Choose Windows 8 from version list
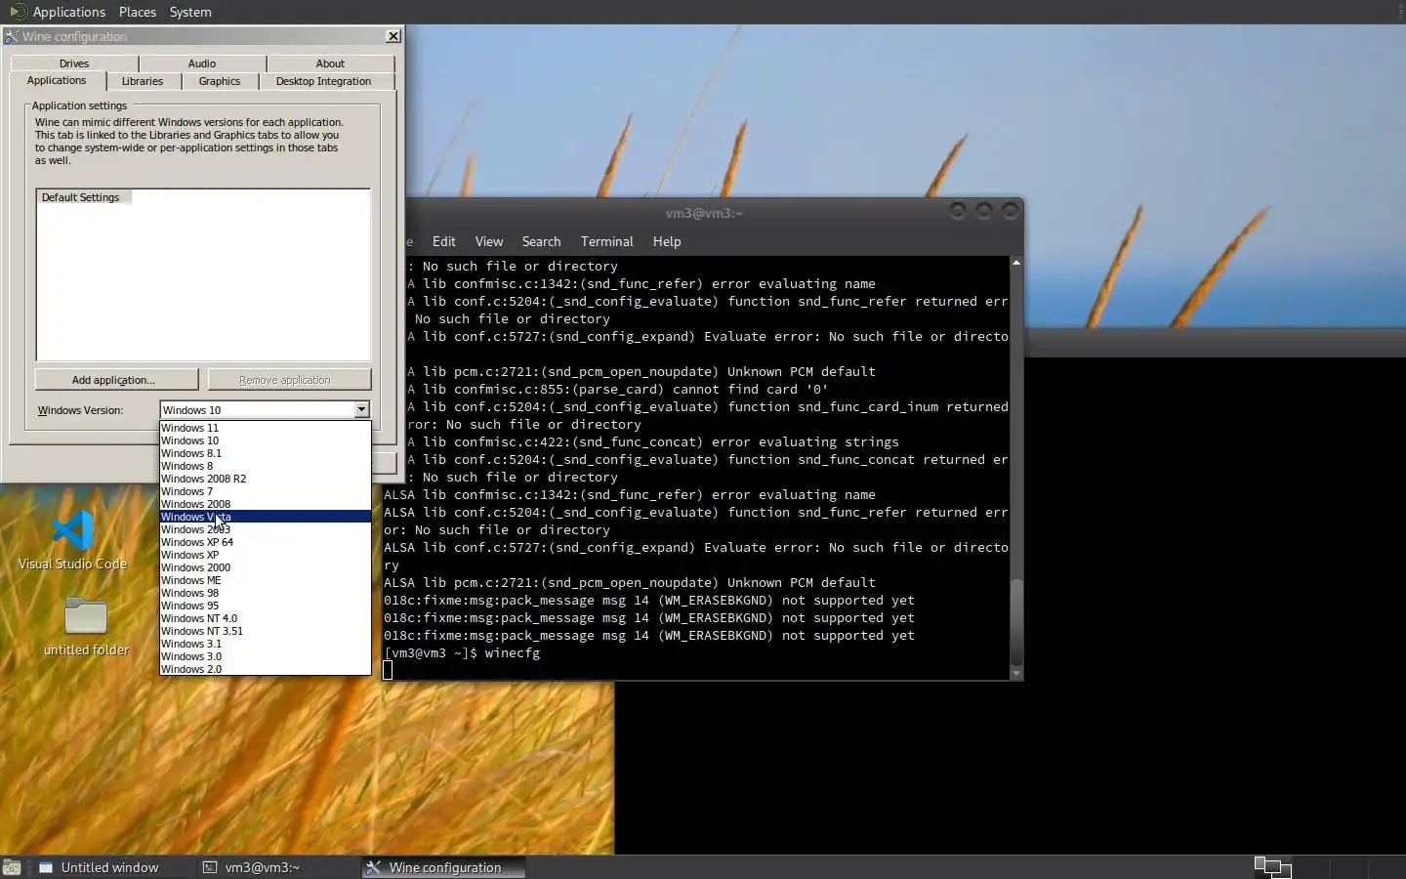This screenshot has height=879, width=1406. pos(266,466)
